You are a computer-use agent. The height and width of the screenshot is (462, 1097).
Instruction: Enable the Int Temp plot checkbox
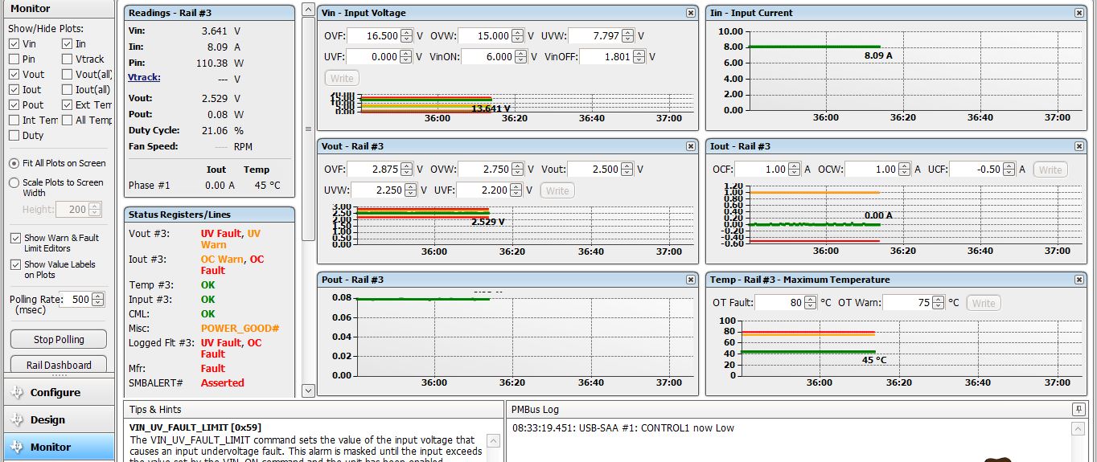[15, 121]
